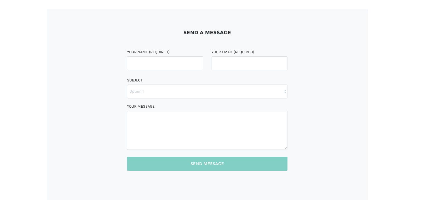422x200 pixels.
Task: Click the 'Subject' field label
Action: [x=135, y=80]
